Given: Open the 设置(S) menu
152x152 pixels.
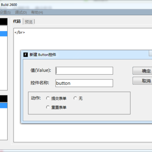Looking at the screenshot, I should click(x=5, y=12).
